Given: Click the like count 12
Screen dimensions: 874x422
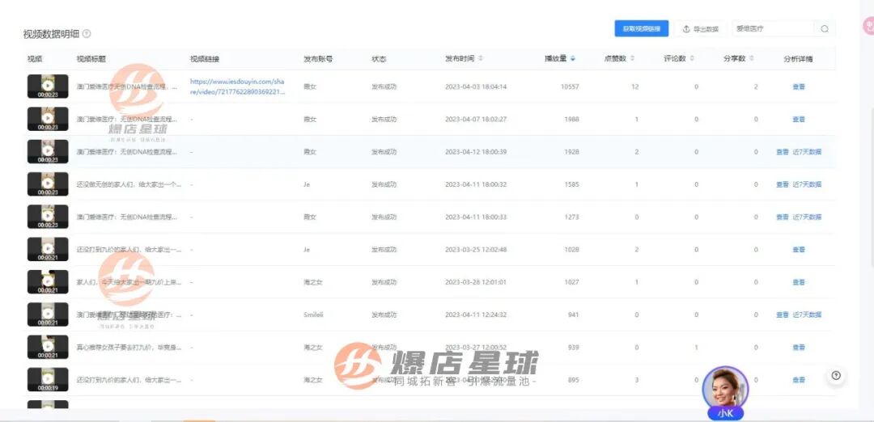Looking at the screenshot, I should coord(635,87).
